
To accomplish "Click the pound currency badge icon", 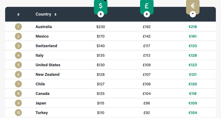I will [147, 6].
